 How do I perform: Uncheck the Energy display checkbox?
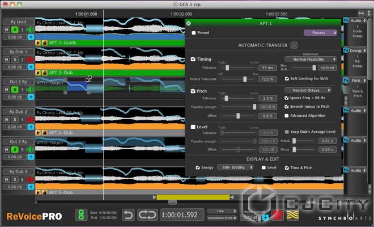click(x=198, y=167)
